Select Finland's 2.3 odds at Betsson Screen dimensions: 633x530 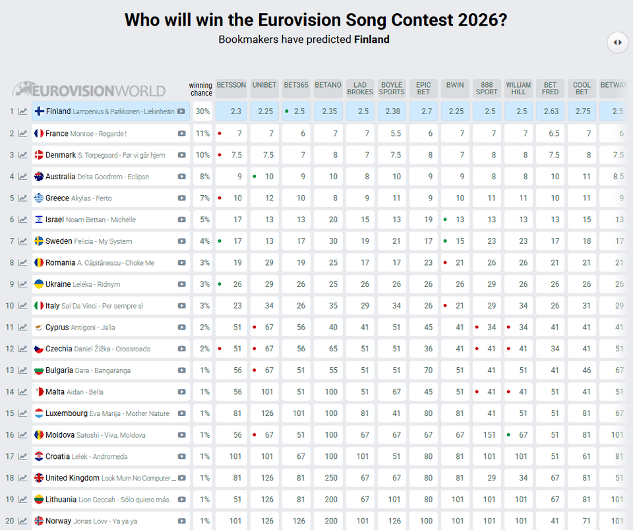pos(231,111)
